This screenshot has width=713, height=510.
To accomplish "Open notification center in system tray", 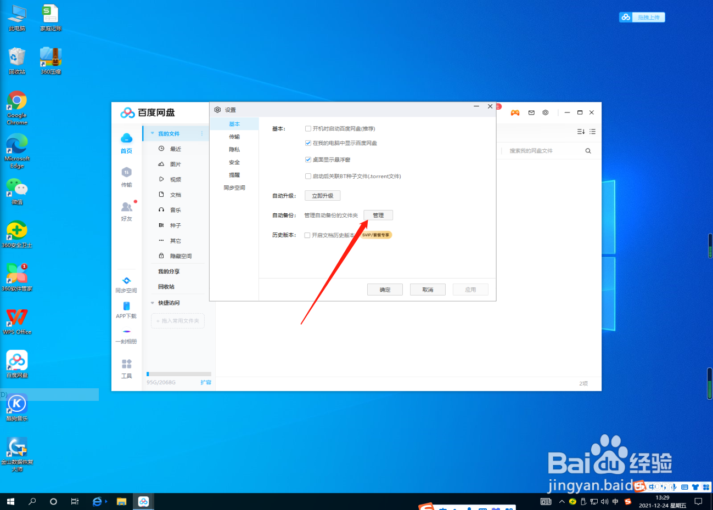I will (698, 501).
